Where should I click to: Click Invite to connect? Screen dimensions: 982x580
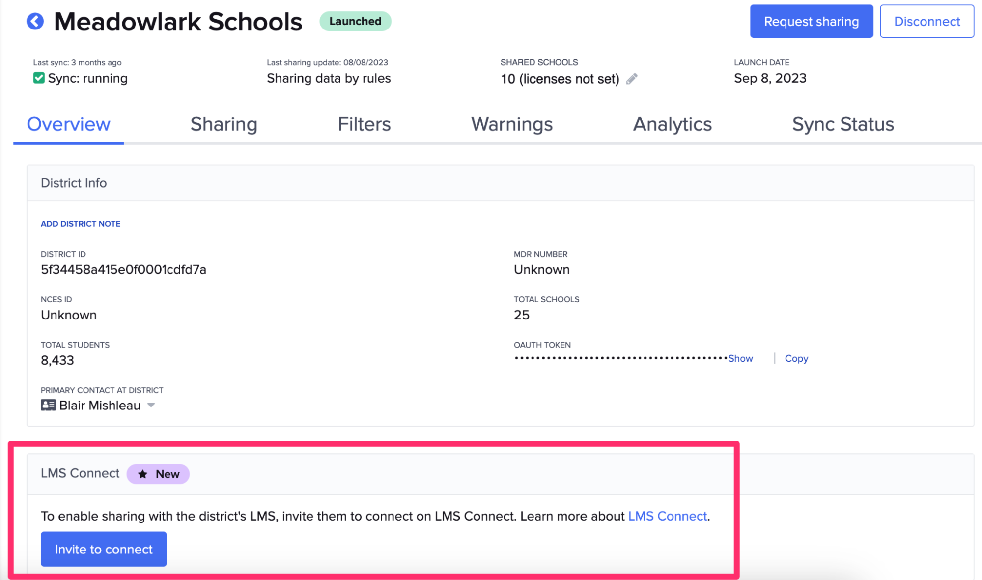tap(103, 549)
